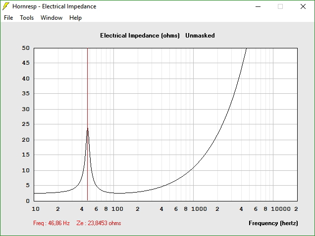Click the 25 ohms y-axis label

coord(26,124)
